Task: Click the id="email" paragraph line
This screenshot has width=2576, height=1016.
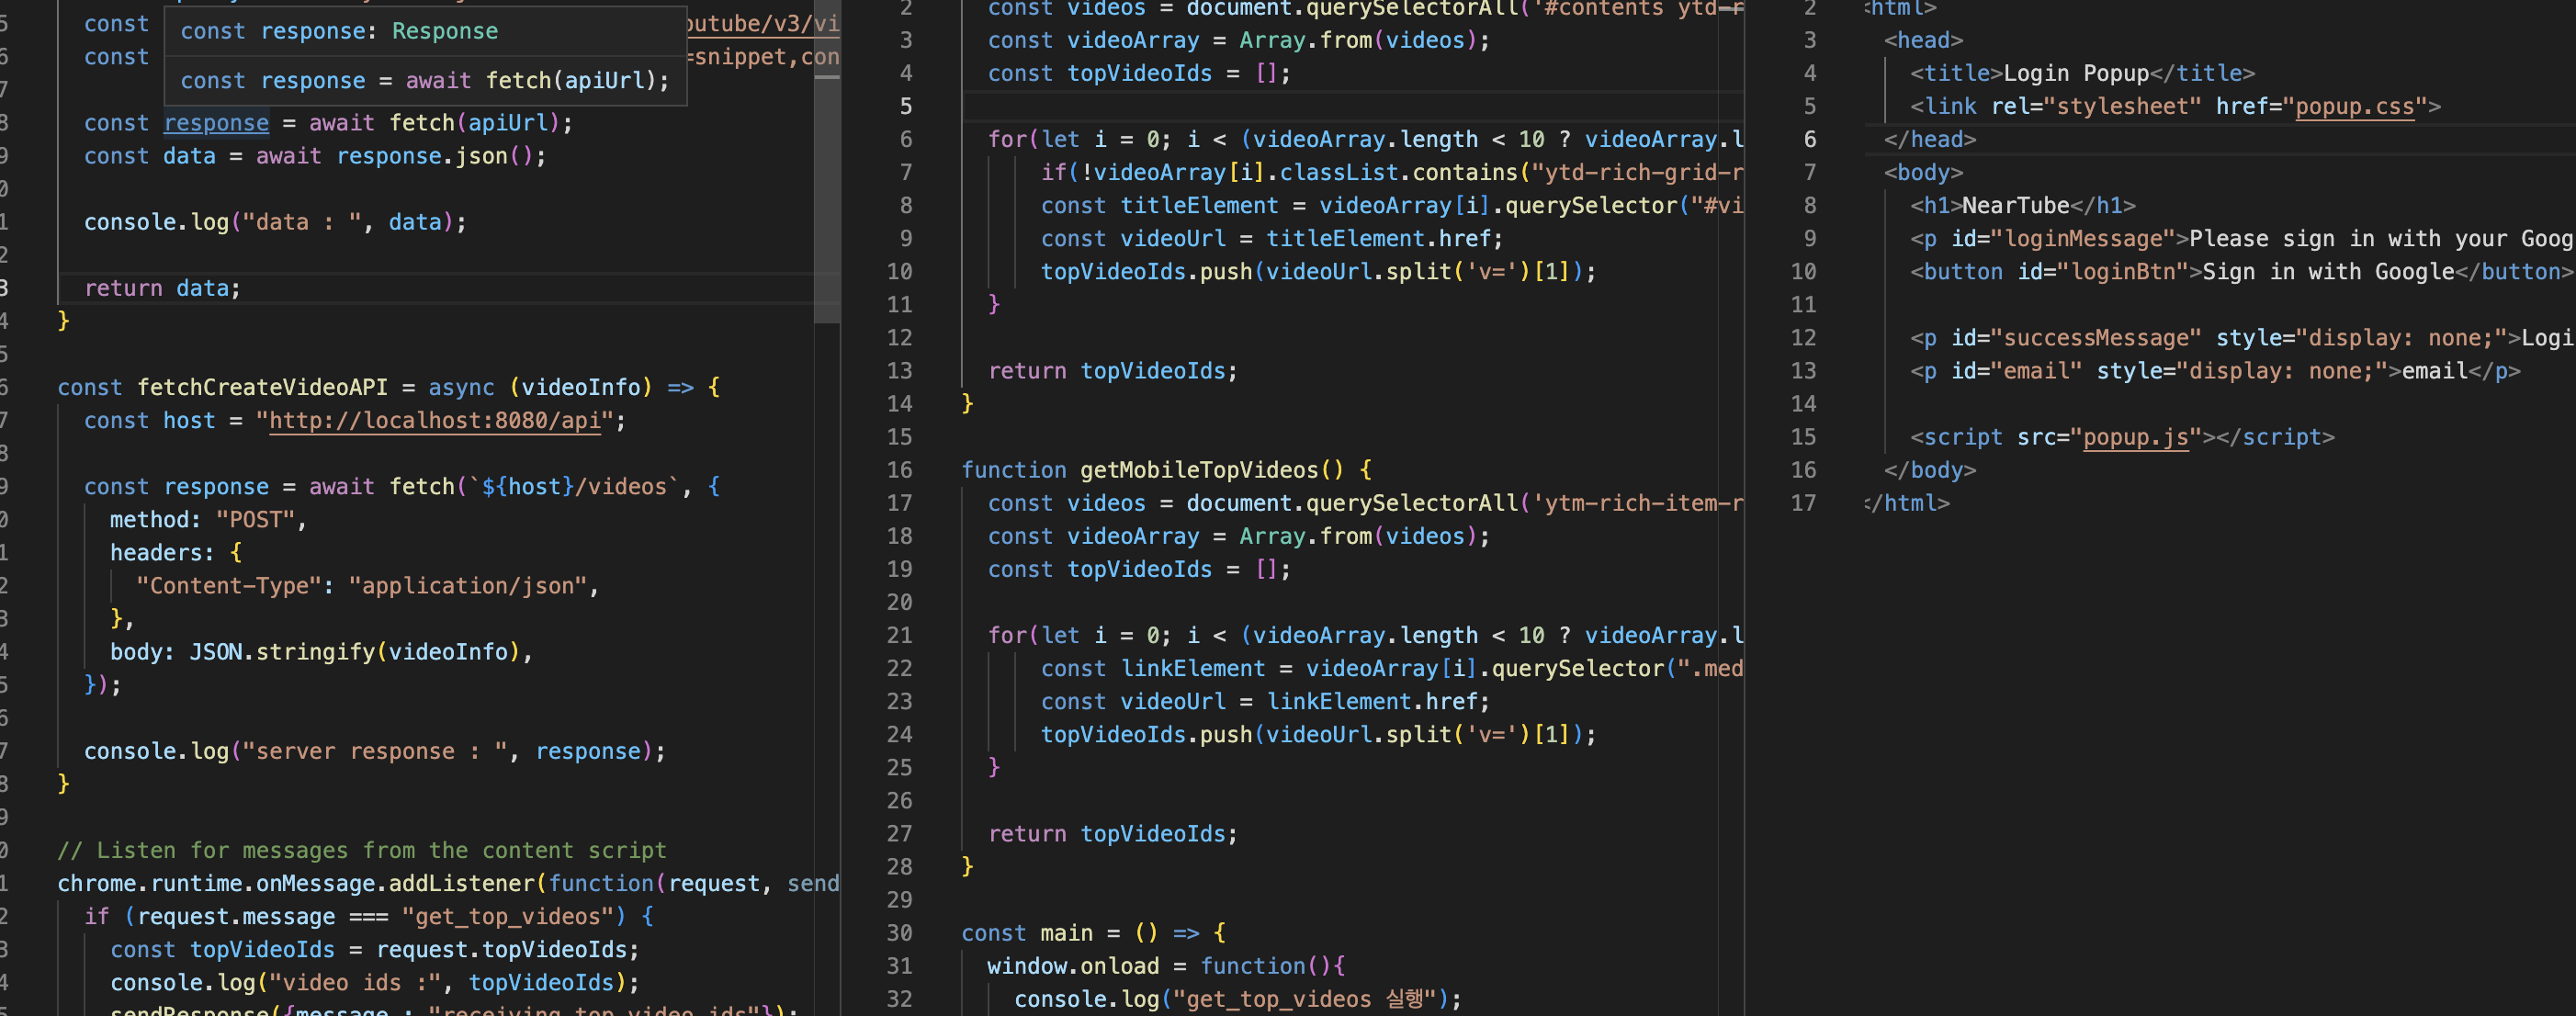Action: point(2215,371)
